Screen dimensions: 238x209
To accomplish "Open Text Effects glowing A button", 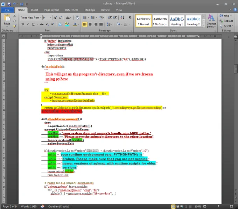I will pos(60,24).
